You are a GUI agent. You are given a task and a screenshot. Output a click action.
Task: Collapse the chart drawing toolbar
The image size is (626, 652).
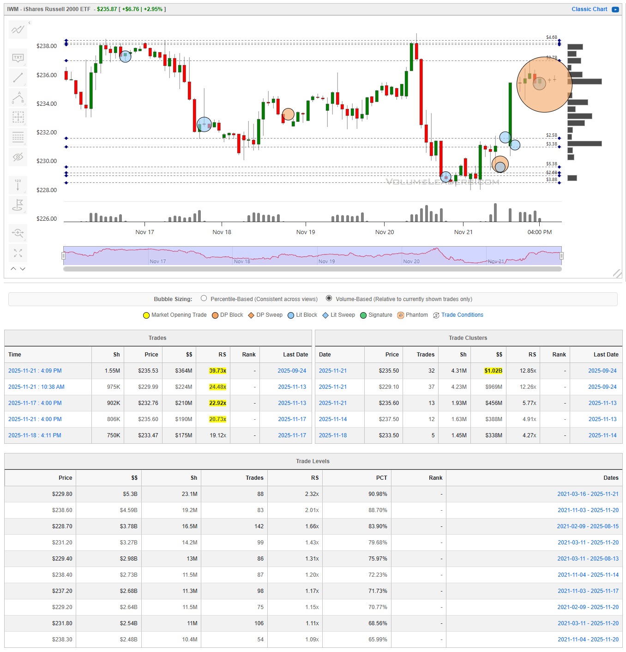pos(29,23)
